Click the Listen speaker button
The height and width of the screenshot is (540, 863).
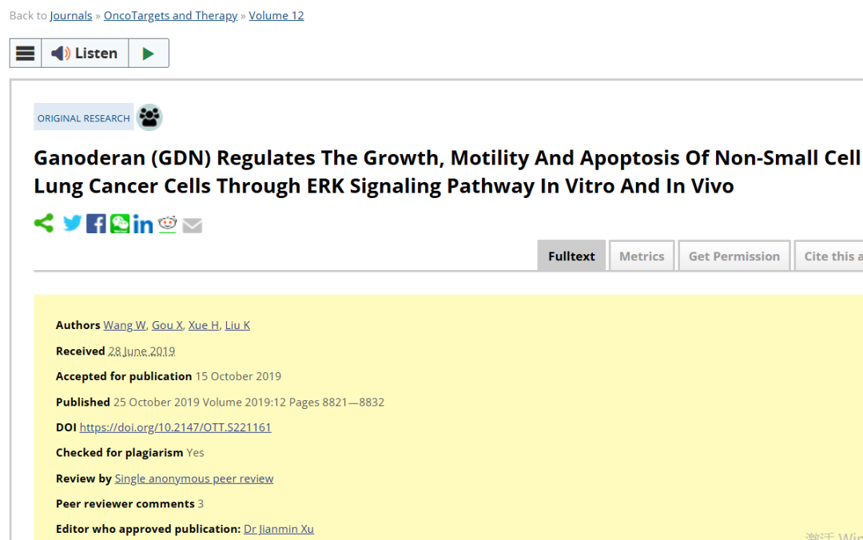click(x=85, y=54)
